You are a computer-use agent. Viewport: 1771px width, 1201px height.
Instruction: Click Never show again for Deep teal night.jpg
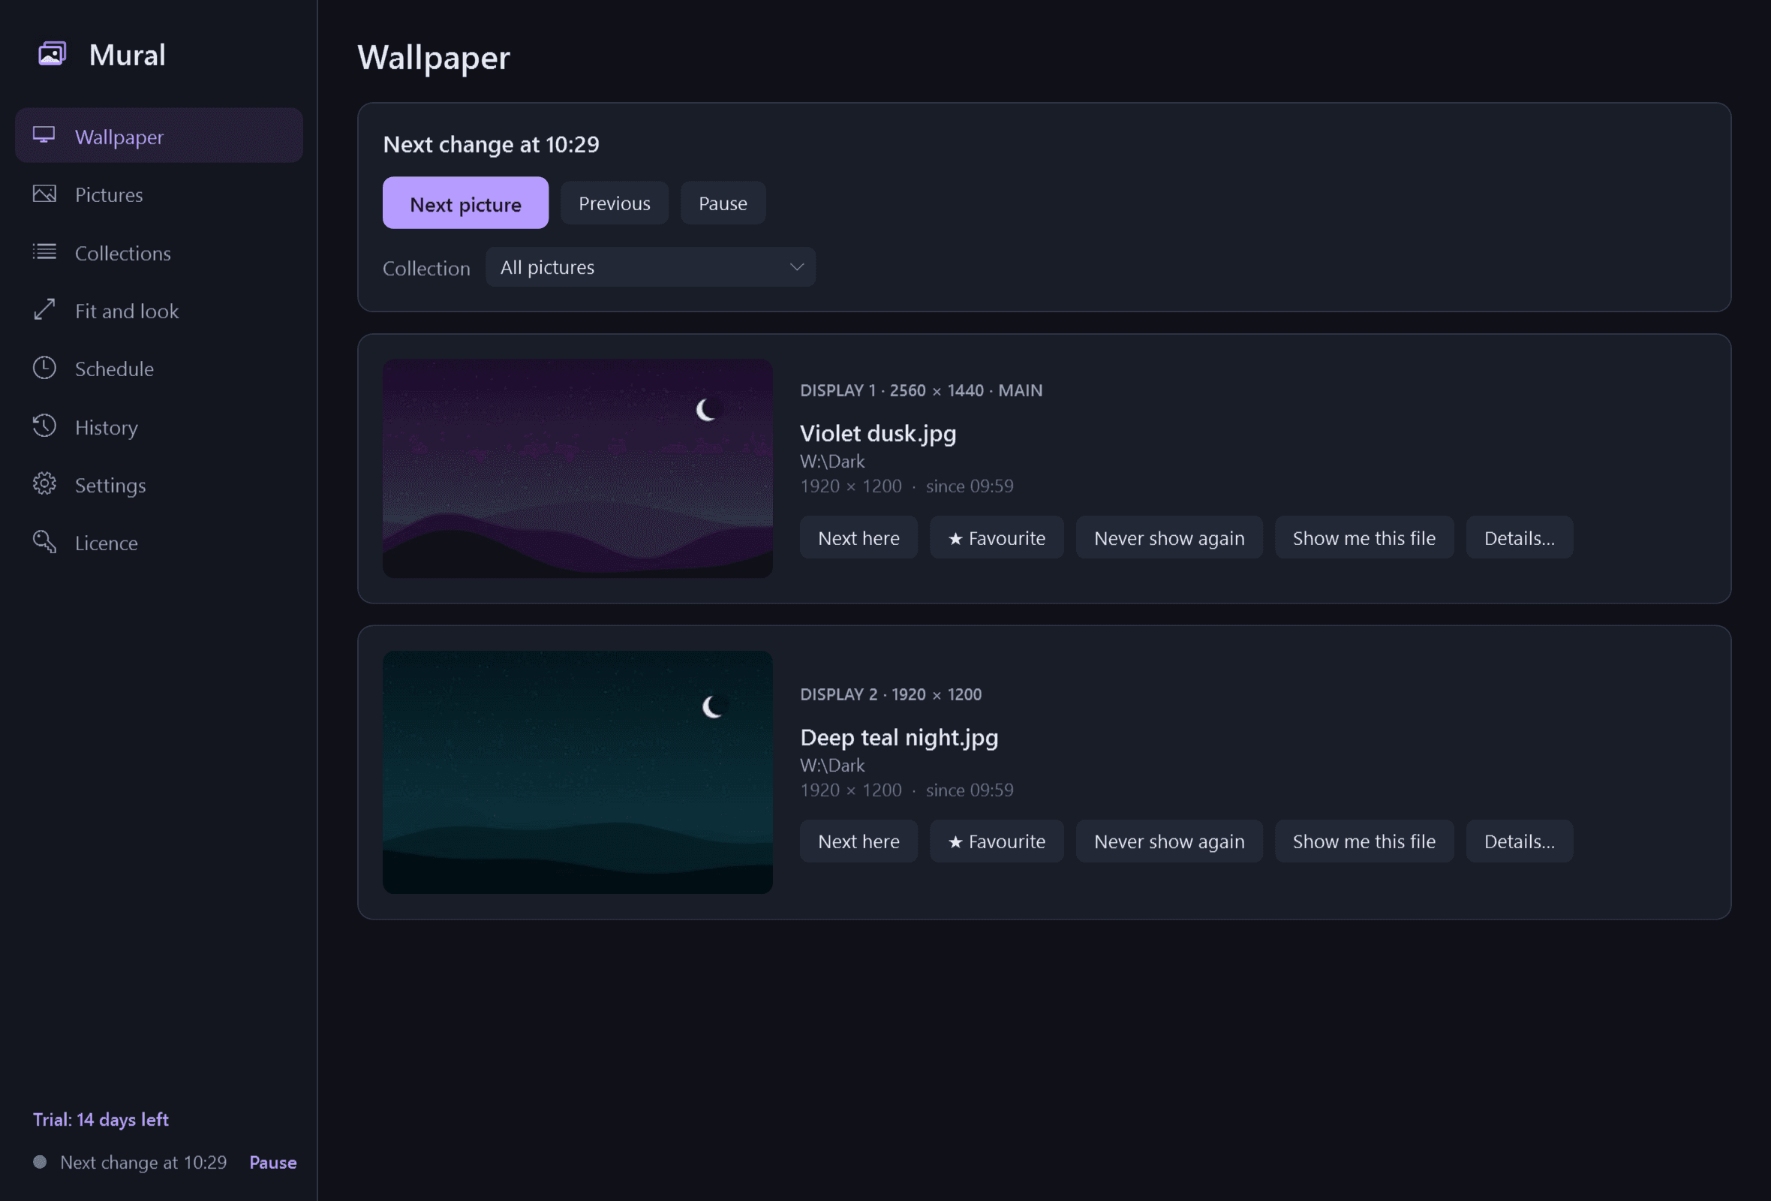[x=1168, y=841]
